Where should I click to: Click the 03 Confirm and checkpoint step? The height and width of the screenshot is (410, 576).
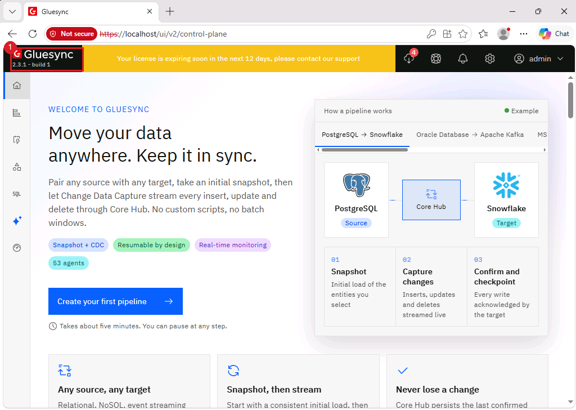point(503,287)
